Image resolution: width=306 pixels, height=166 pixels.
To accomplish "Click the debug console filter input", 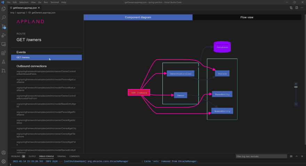I will point(261,156).
